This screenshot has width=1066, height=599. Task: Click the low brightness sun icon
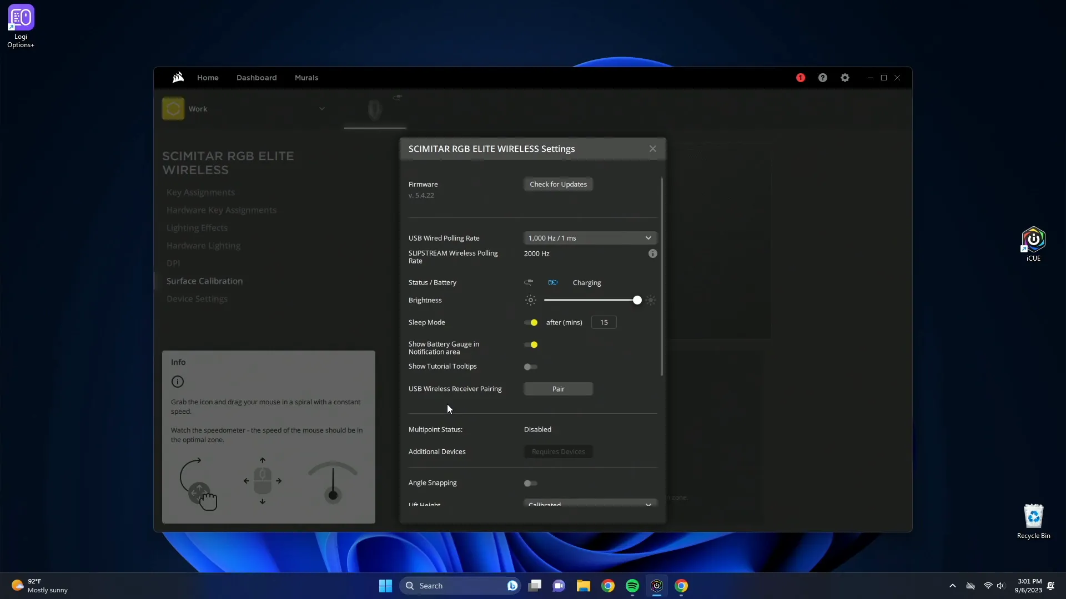(531, 300)
